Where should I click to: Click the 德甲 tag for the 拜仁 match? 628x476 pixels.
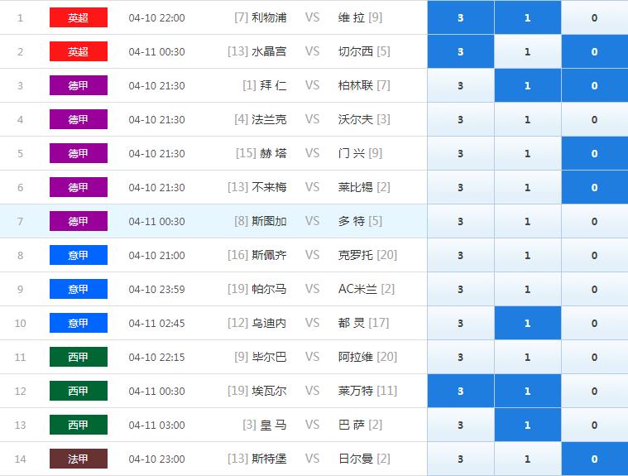coord(79,85)
